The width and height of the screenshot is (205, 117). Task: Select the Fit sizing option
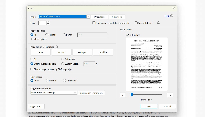tap(32, 59)
